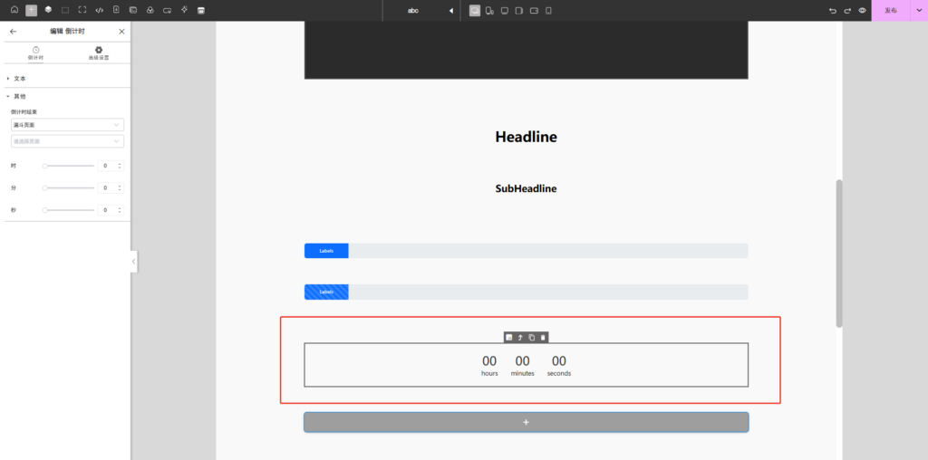
Task: Click the home icon in top toolbar
Action: [x=14, y=10]
